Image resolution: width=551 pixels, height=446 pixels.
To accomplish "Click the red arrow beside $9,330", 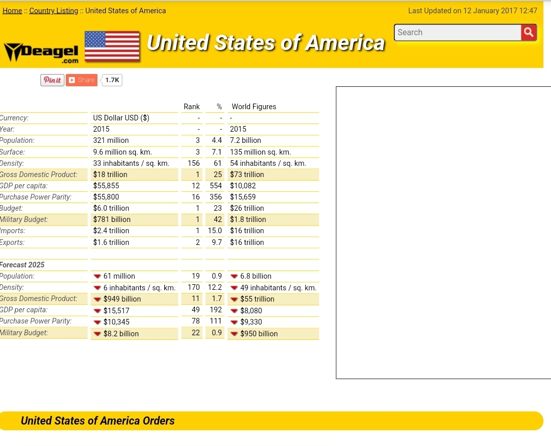I will (x=234, y=322).
